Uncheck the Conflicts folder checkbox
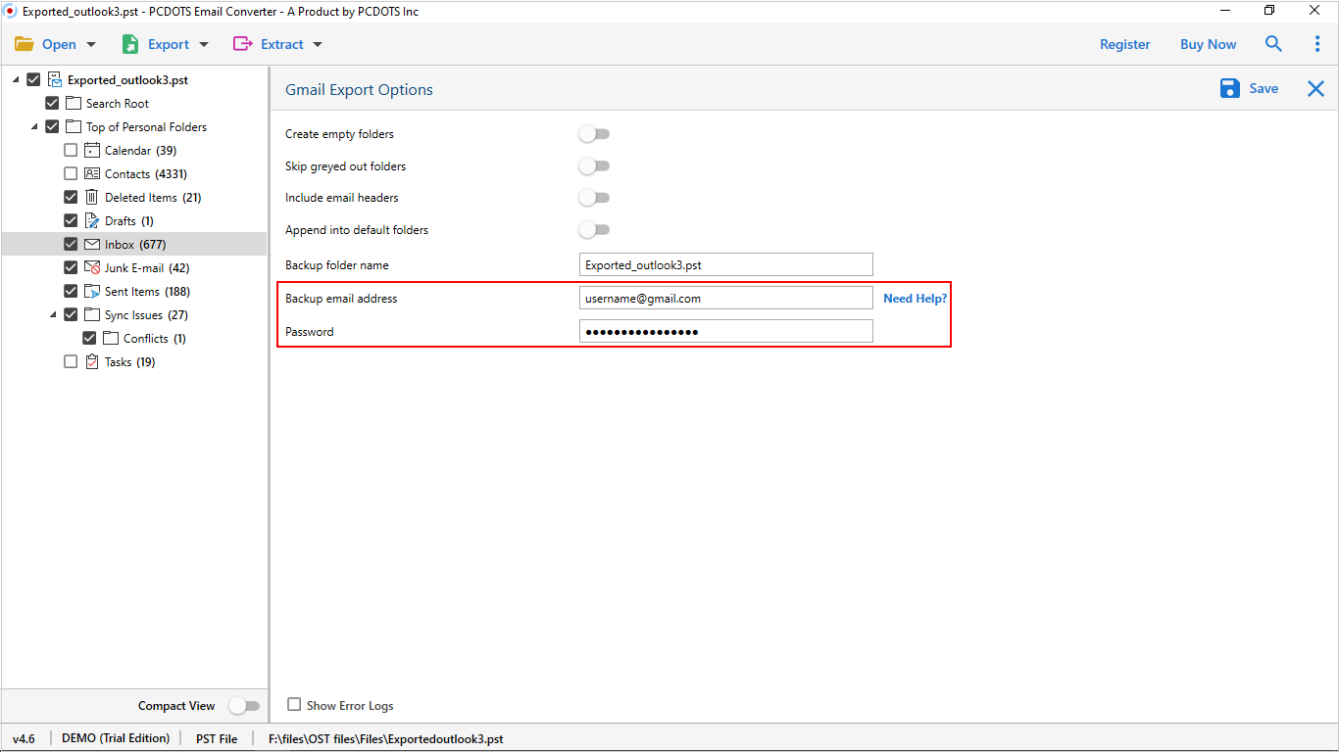This screenshot has height=752, width=1339. [x=89, y=339]
